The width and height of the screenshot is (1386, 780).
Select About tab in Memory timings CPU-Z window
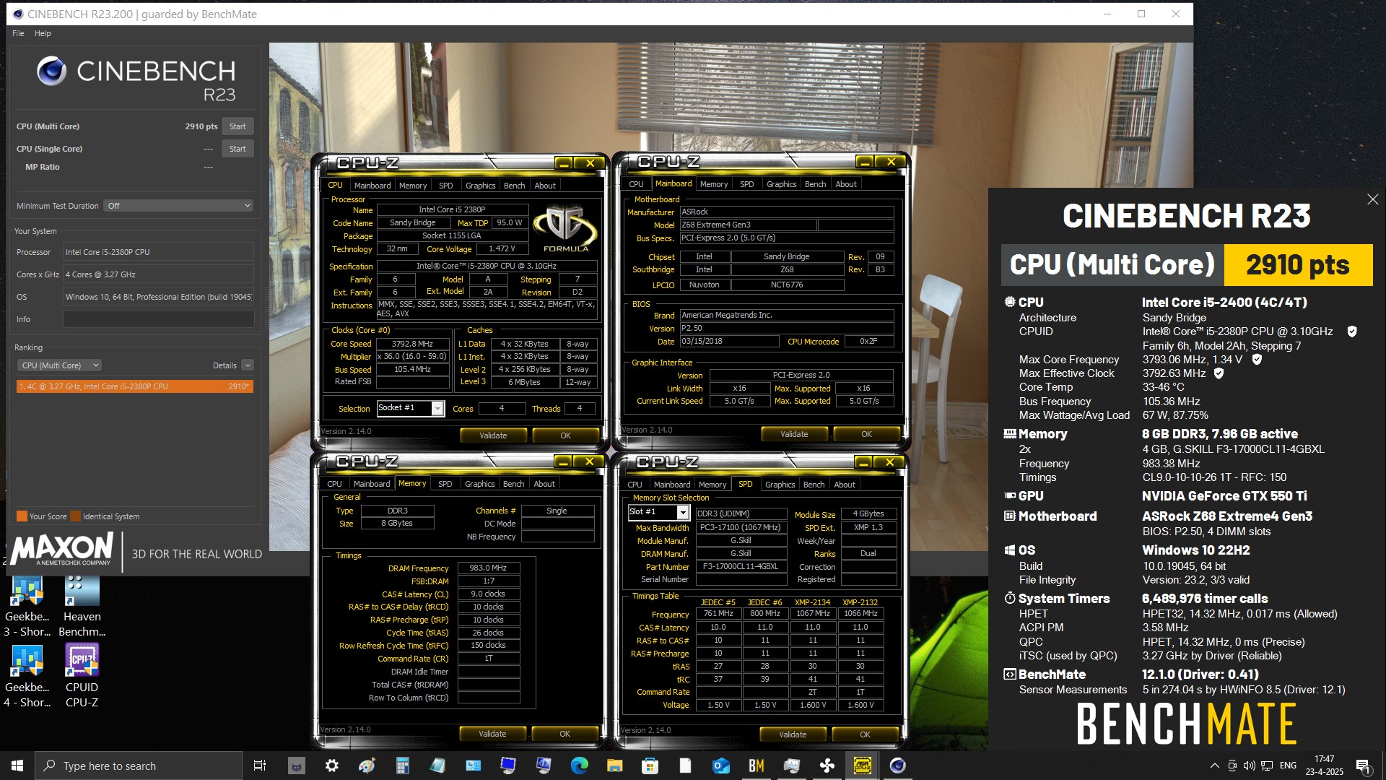point(544,484)
